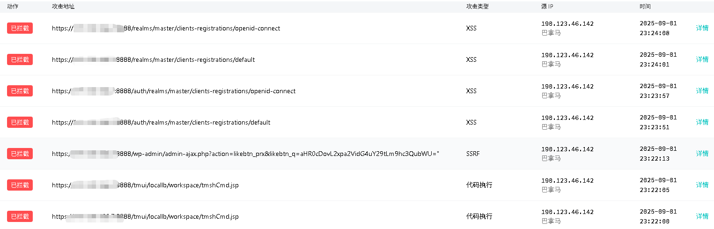
Task: Open 详情 for the SSRF attack row
Action: 702,154
